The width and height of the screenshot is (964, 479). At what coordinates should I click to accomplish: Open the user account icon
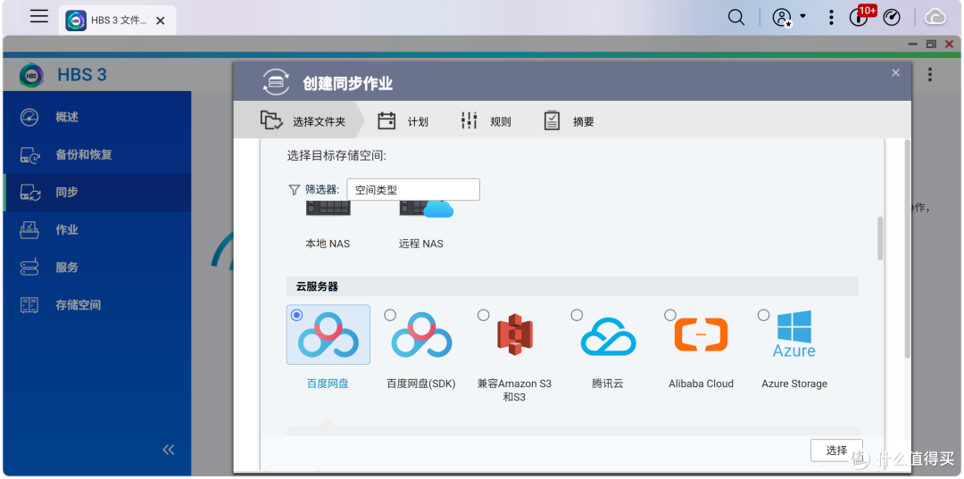point(781,17)
